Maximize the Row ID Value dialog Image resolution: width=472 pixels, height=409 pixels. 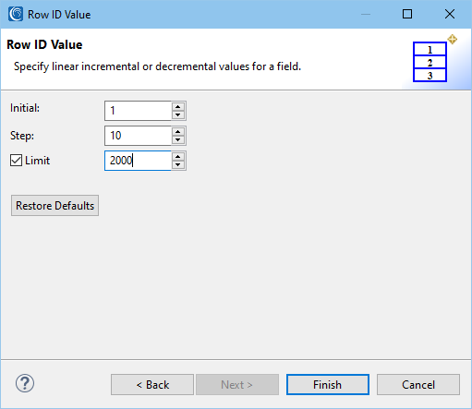click(407, 14)
